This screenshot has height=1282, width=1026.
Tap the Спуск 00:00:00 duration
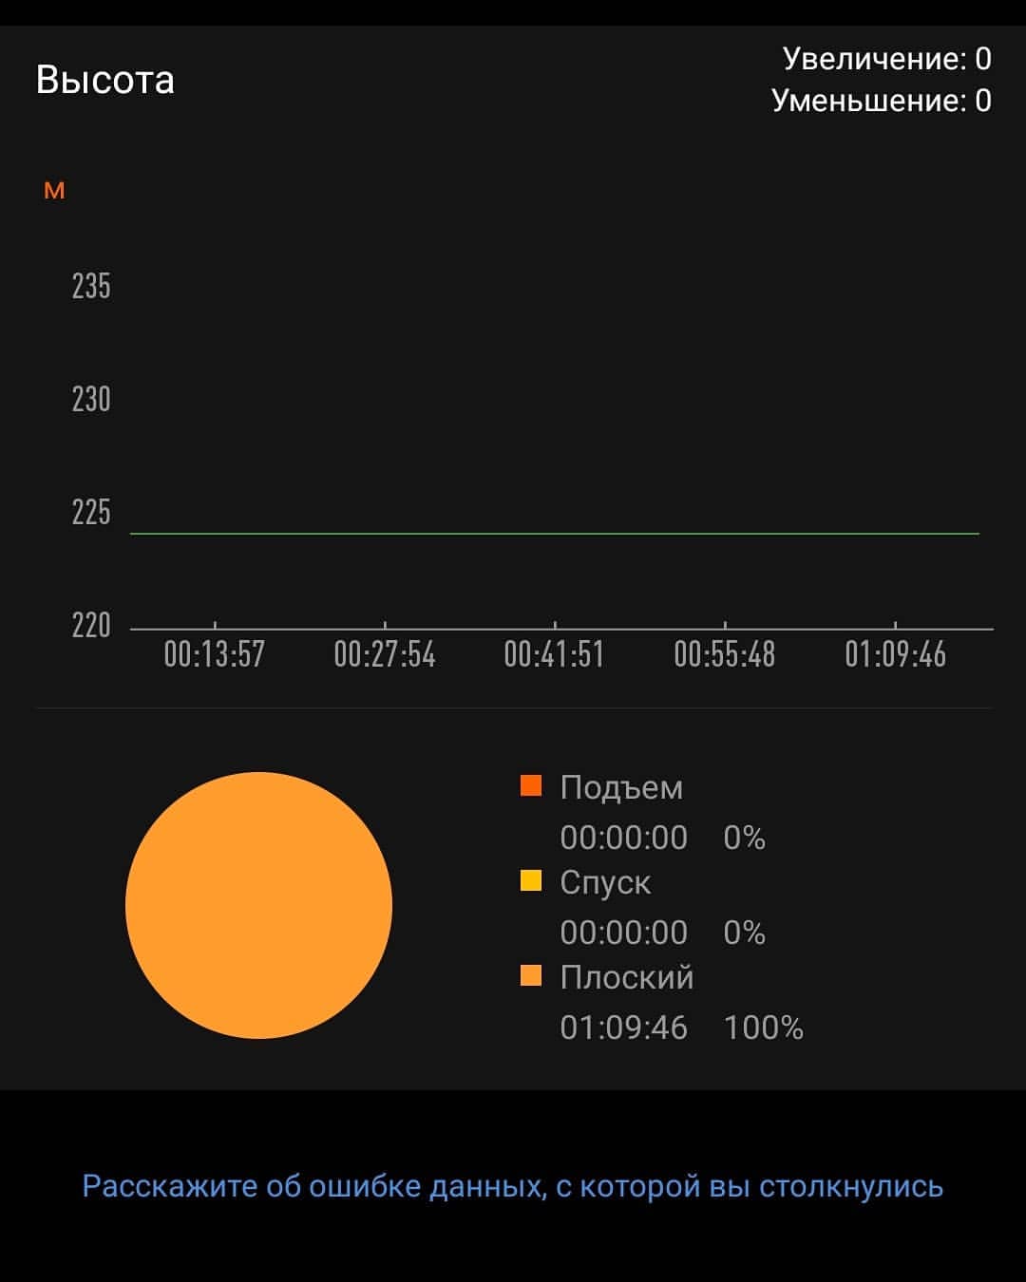pos(624,933)
